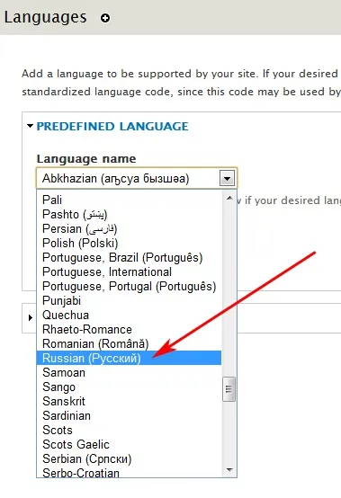Click the Abkhazian language combo box
Image resolution: width=341 pixels, height=498 pixels.
[137, 178]
